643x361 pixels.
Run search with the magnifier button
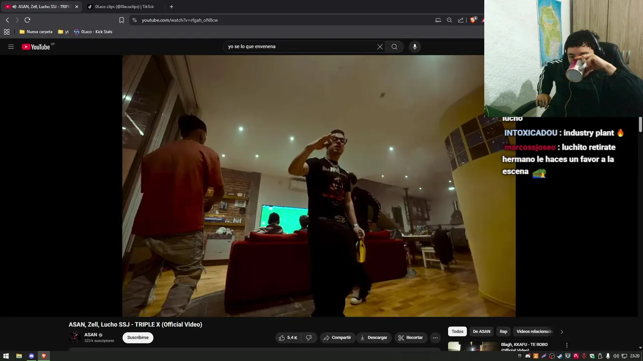point(394,47)
